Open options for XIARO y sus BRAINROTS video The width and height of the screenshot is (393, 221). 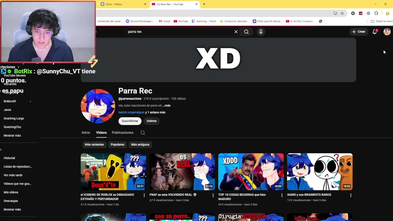[x=350, y=195]
